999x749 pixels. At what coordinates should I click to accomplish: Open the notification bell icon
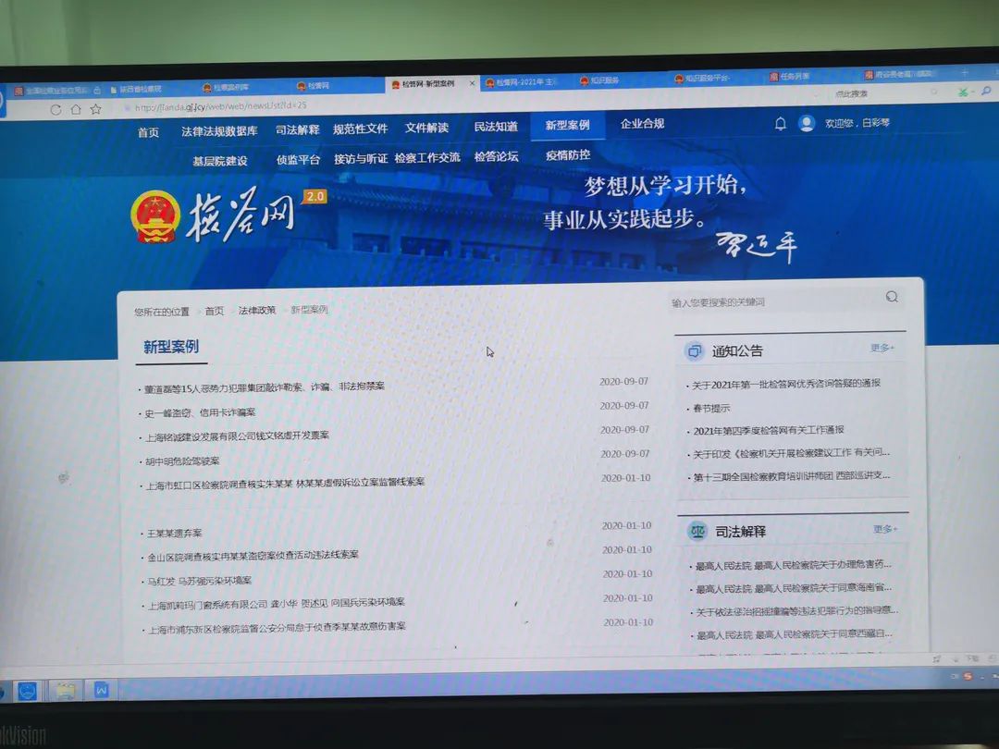click(x=780, y=124)
